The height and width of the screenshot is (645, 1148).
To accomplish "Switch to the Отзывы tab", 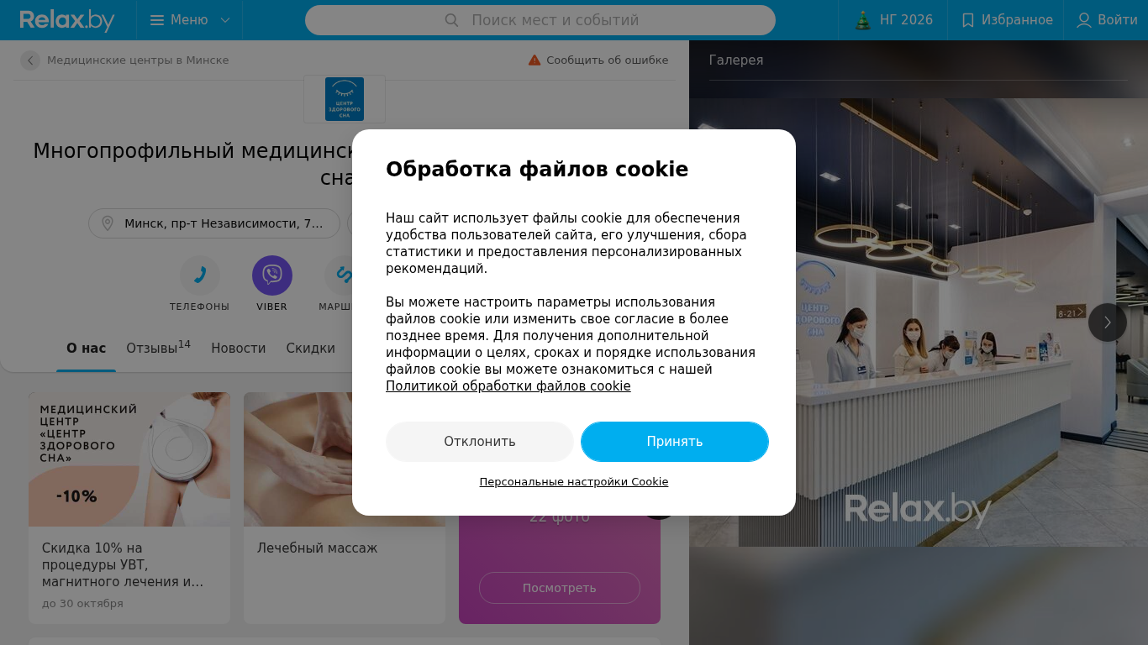I will point(159,348).
